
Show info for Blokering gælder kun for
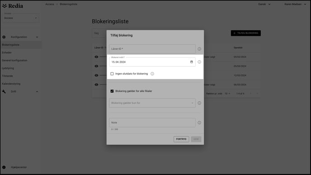tap(199, 103)
